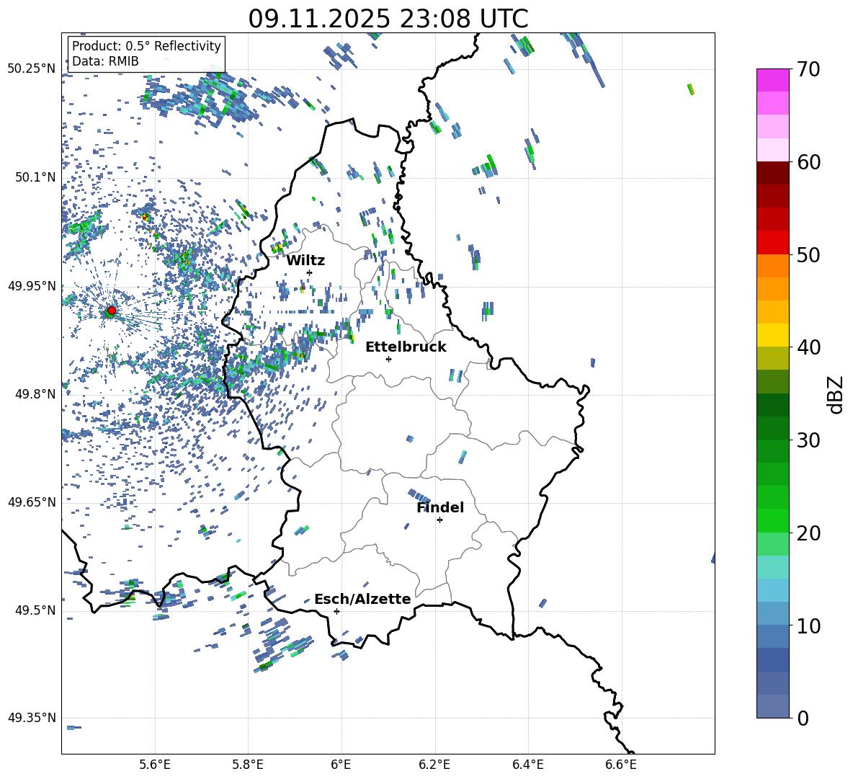The width and height of the screenshot is (853, 779).
Task: Click the Ettelbruck city label
Action: point(406,347)
